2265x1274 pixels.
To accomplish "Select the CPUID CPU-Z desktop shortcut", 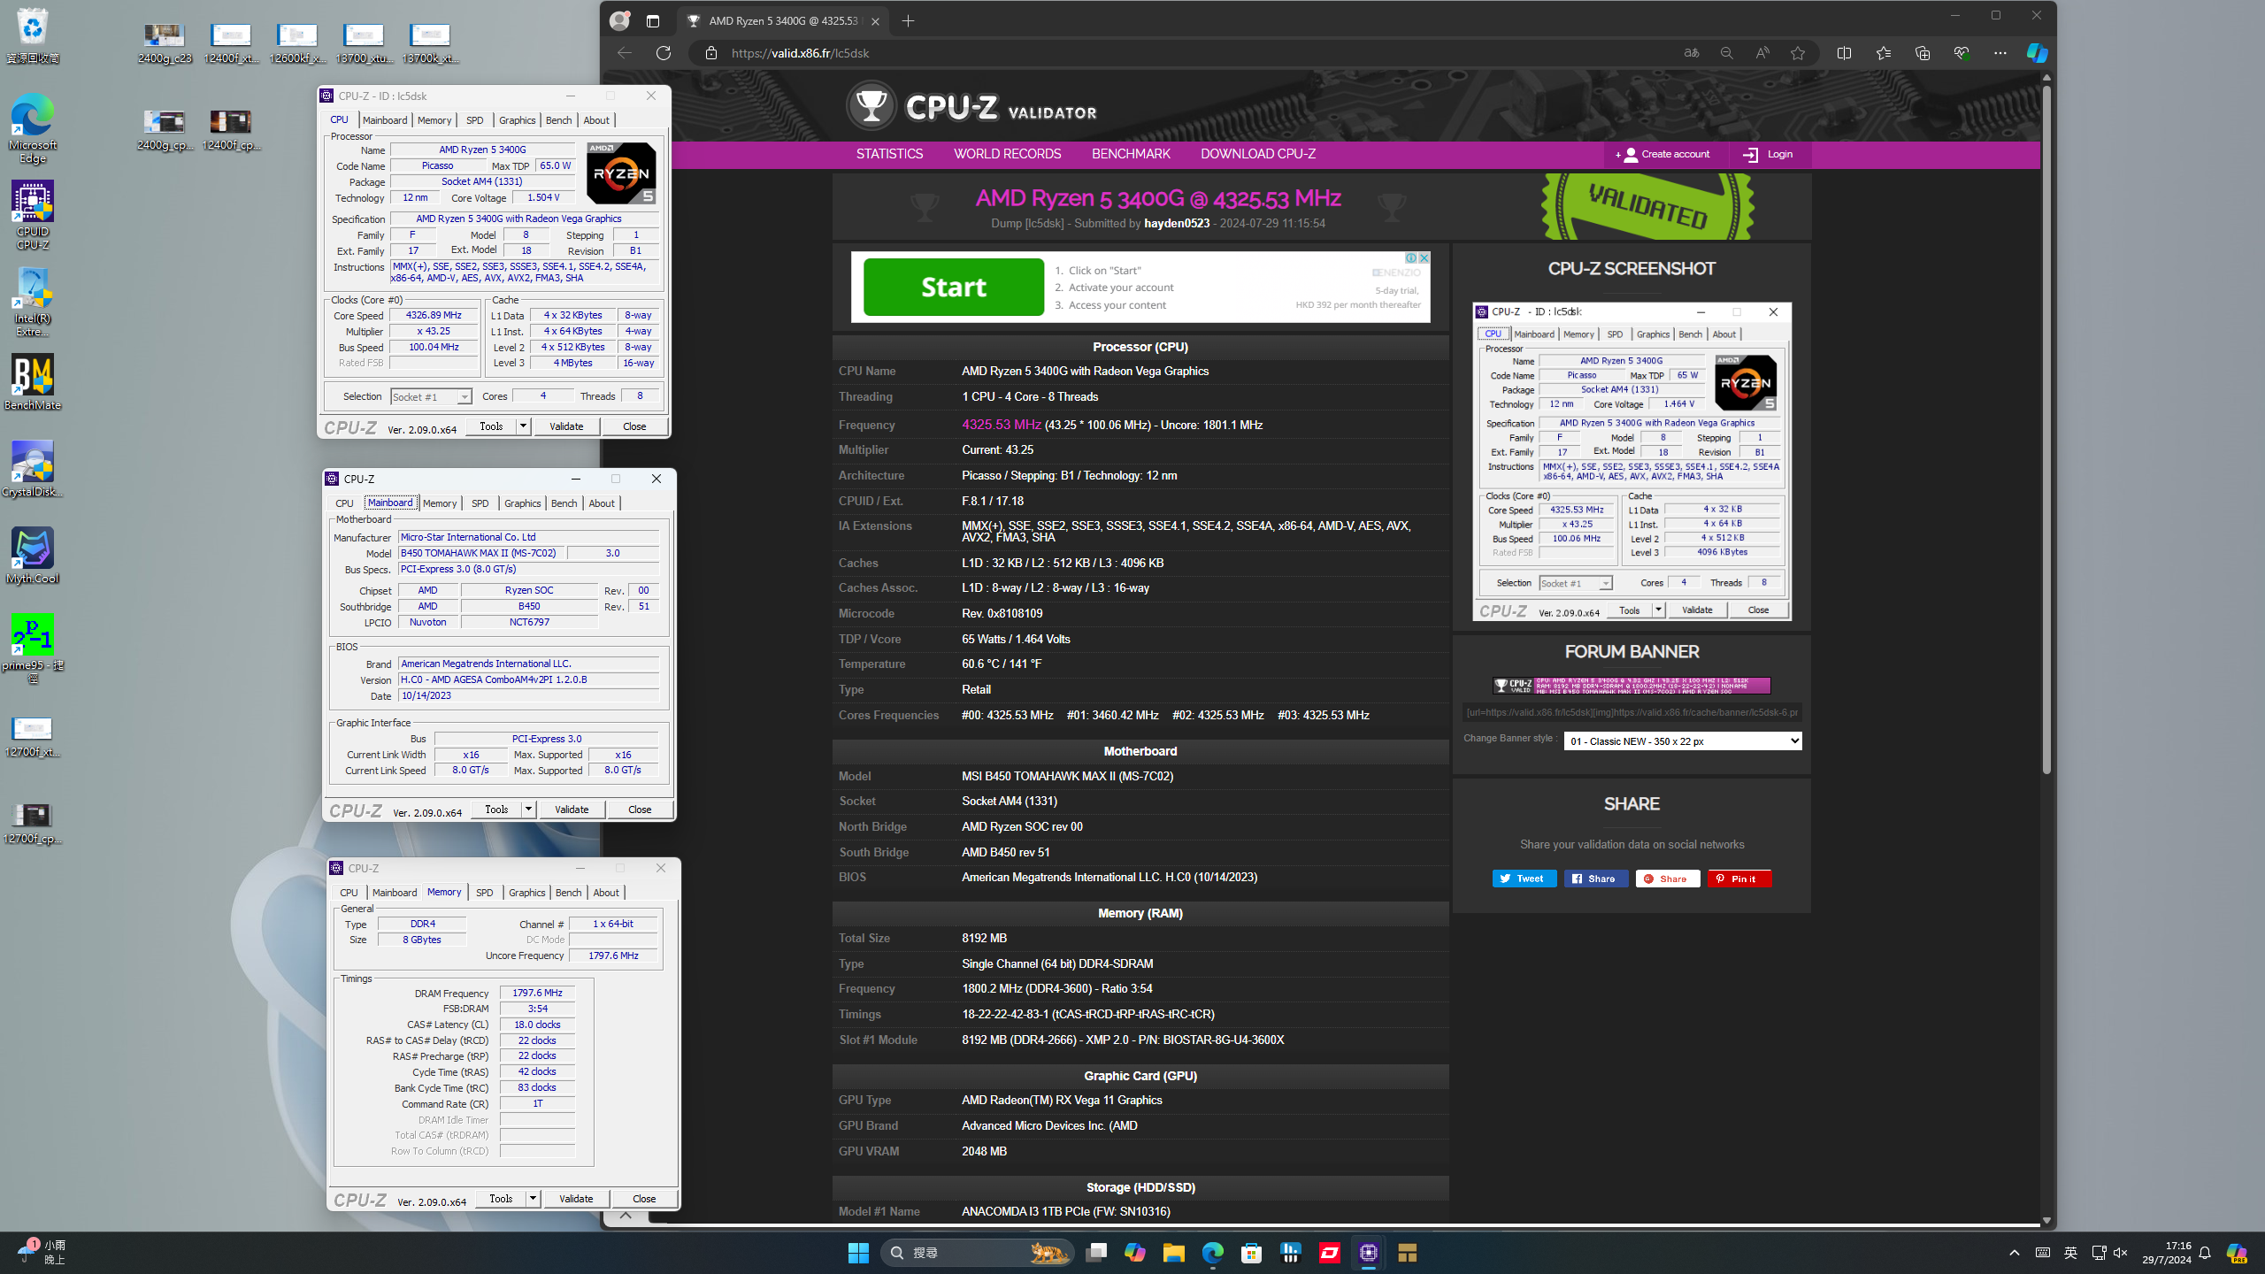I will 33,215.
